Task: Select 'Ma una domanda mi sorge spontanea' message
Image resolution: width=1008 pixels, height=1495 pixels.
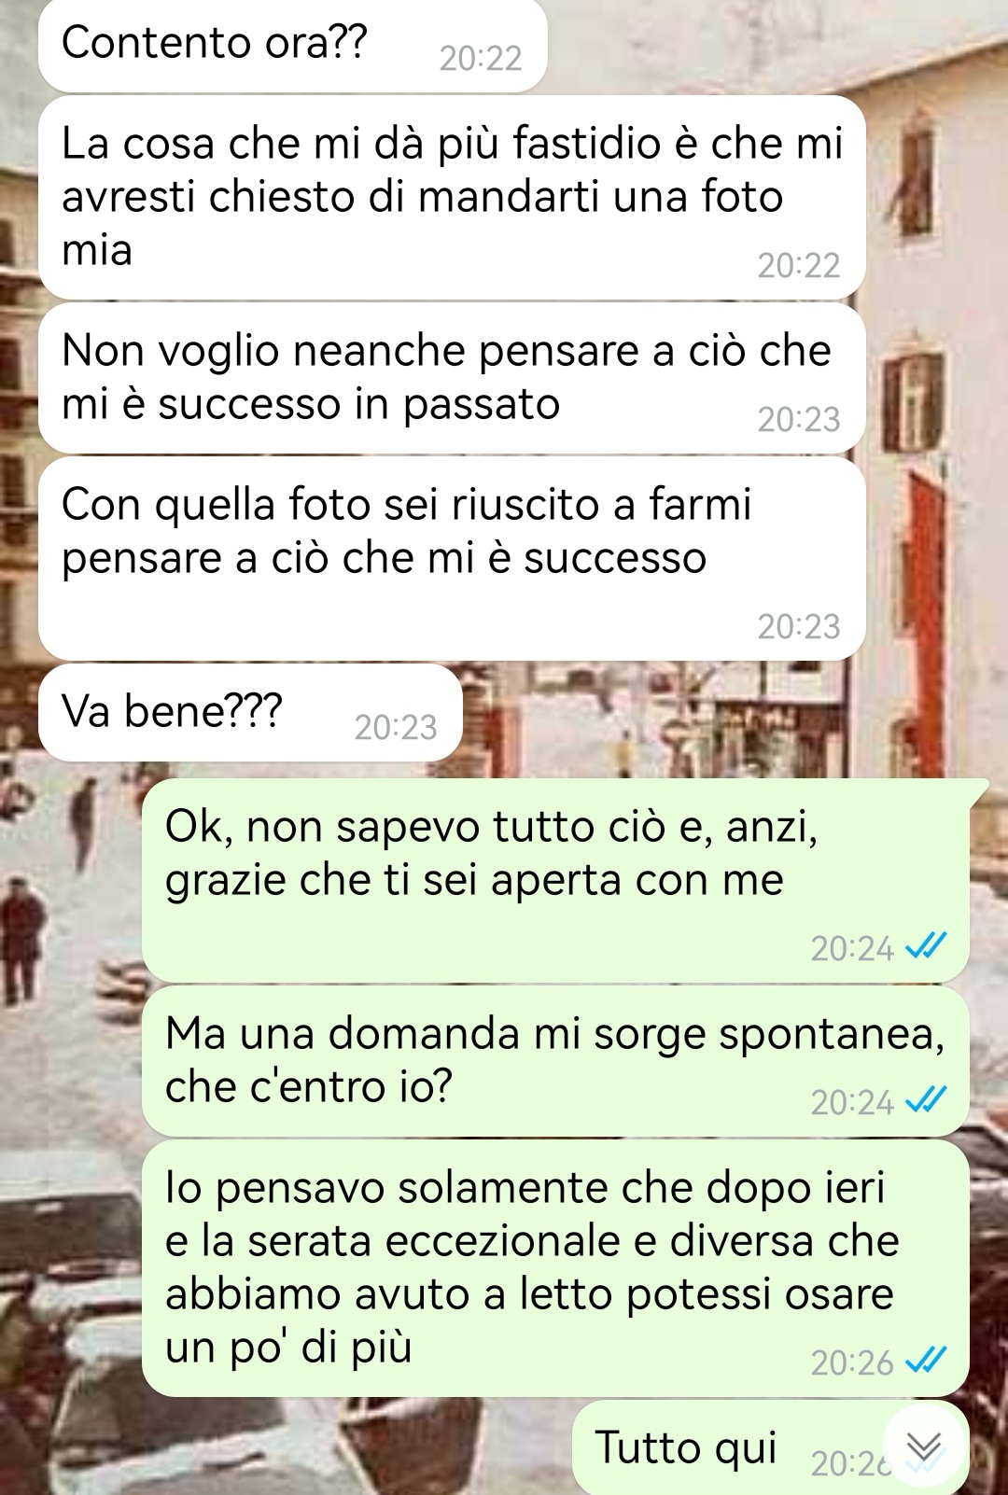Action: (x=555, y=1062)
